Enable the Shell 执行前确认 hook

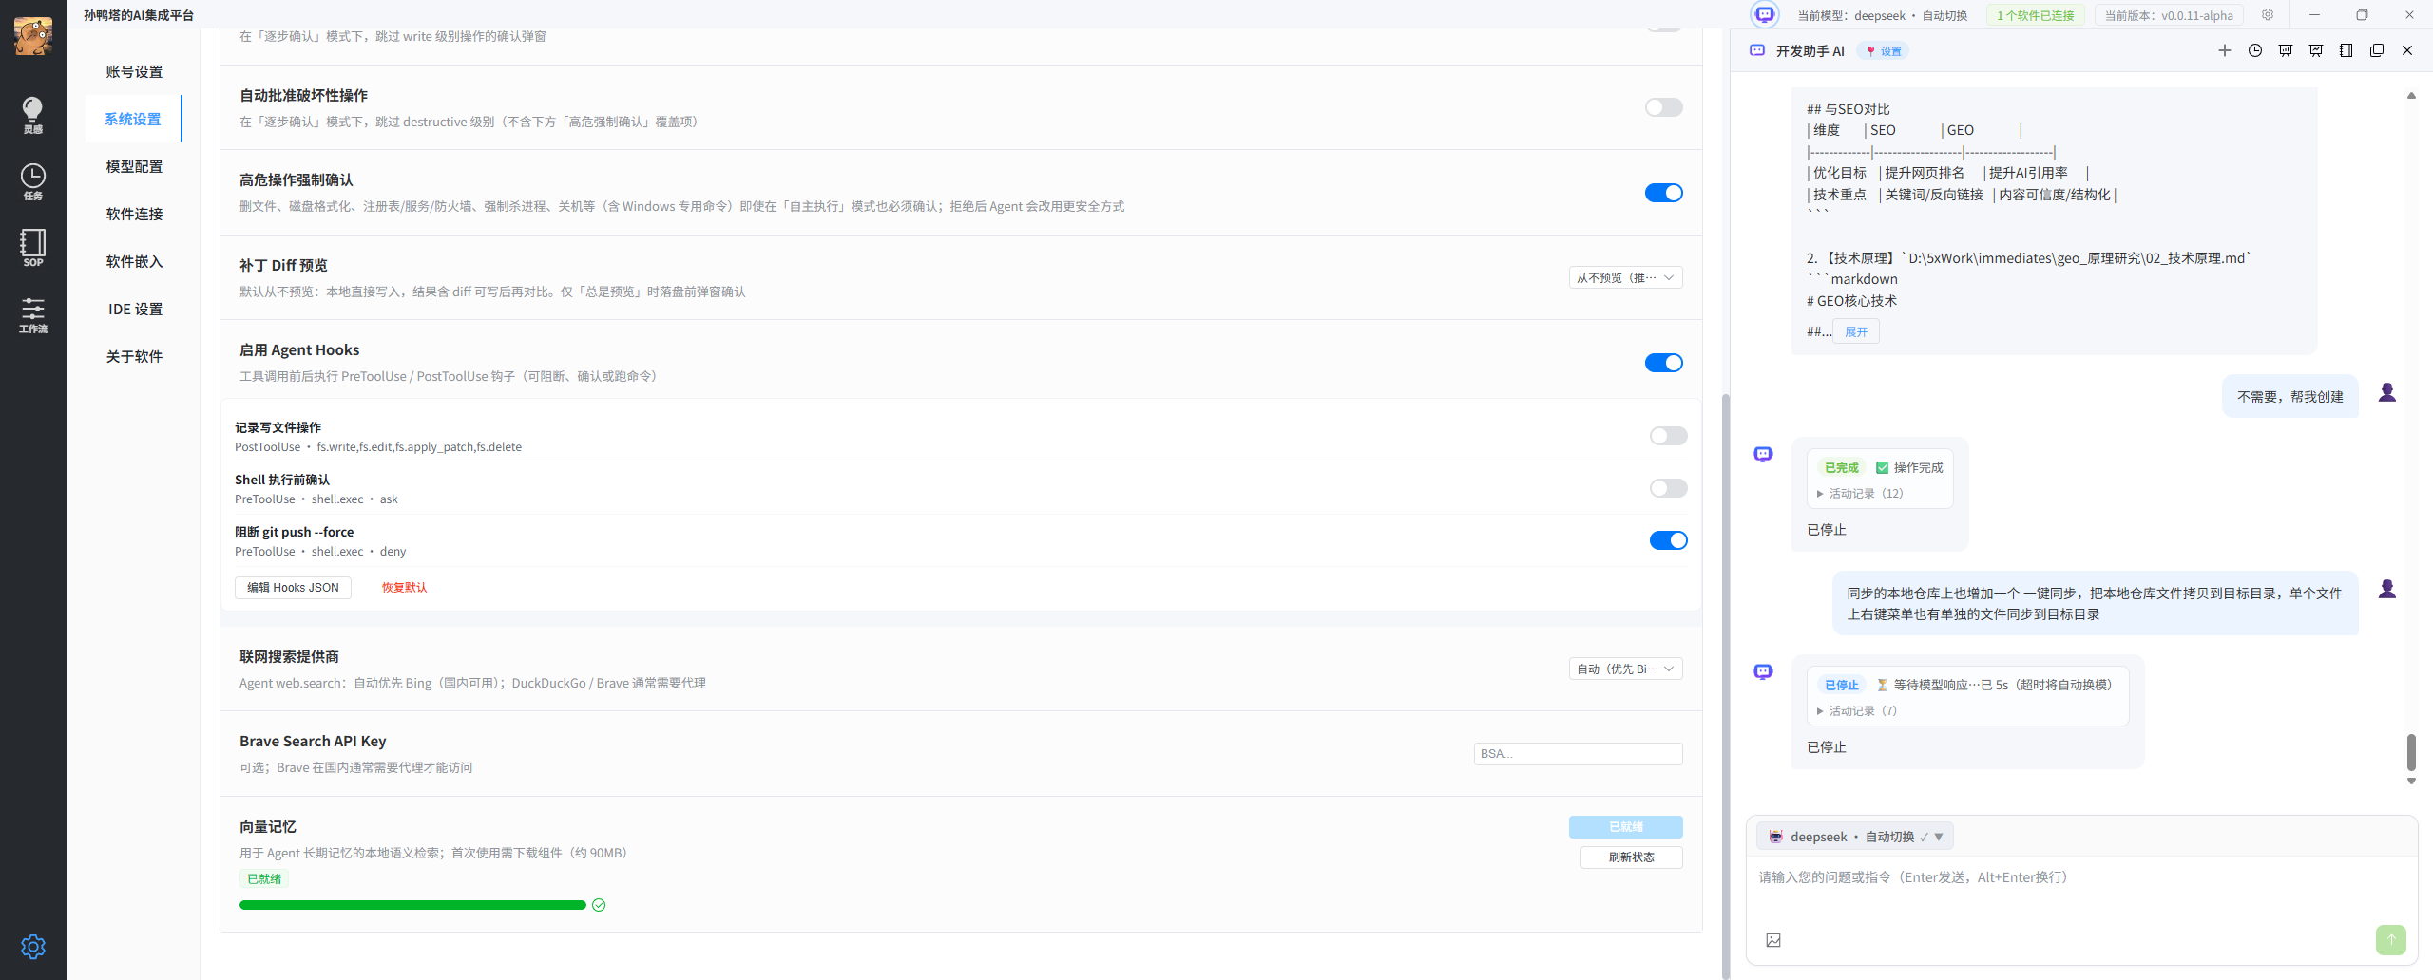point(1669,488)
